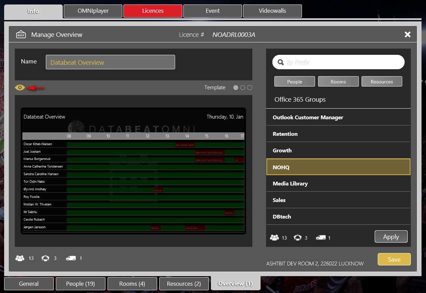Click the overview preview thumbnail
The width and height of the screenshot is (426, 293).
(x=133, y=171)
